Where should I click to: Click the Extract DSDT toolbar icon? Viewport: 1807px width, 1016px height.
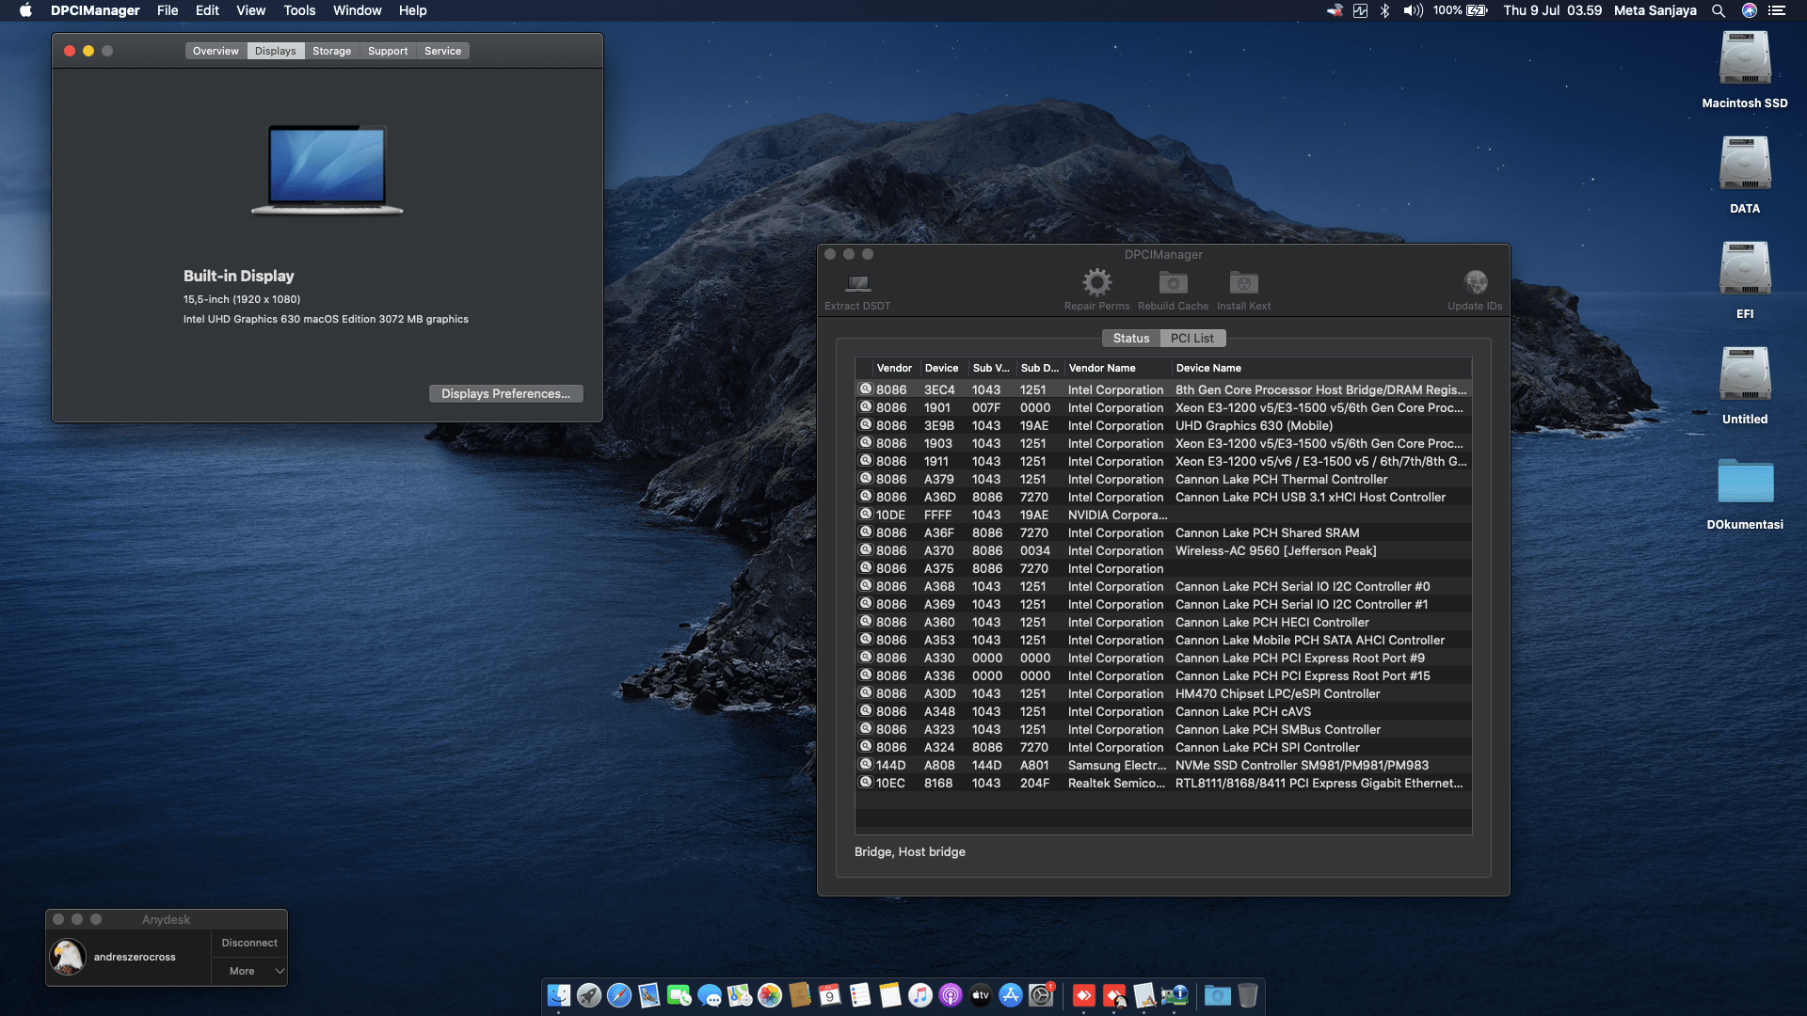click(857, 282)
